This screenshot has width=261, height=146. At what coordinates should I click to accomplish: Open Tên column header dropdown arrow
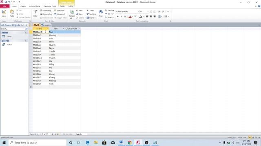pyautogui.click(x=64, y=29)
